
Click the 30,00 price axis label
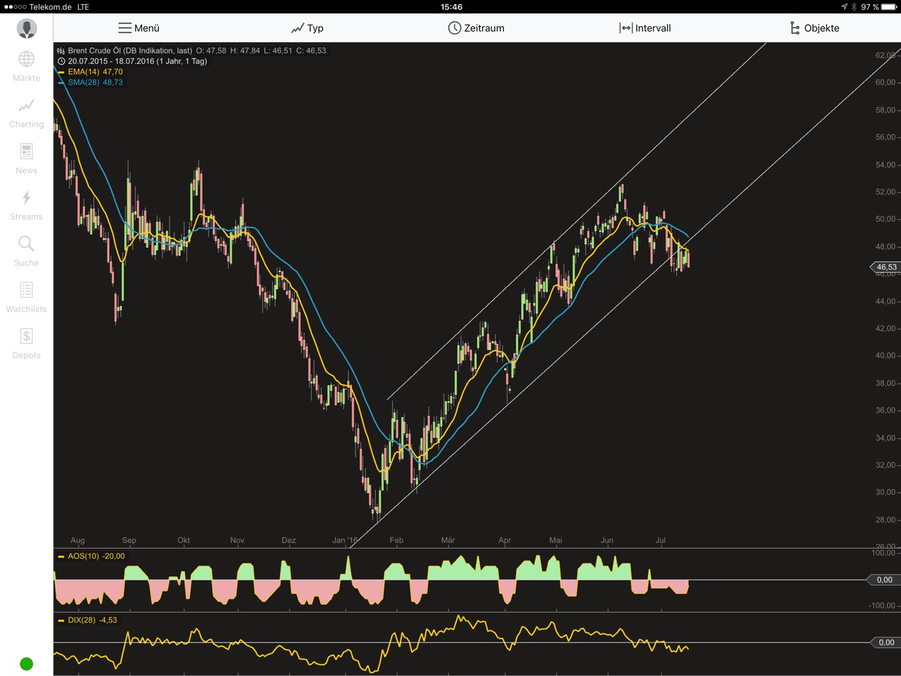[885, 492]
